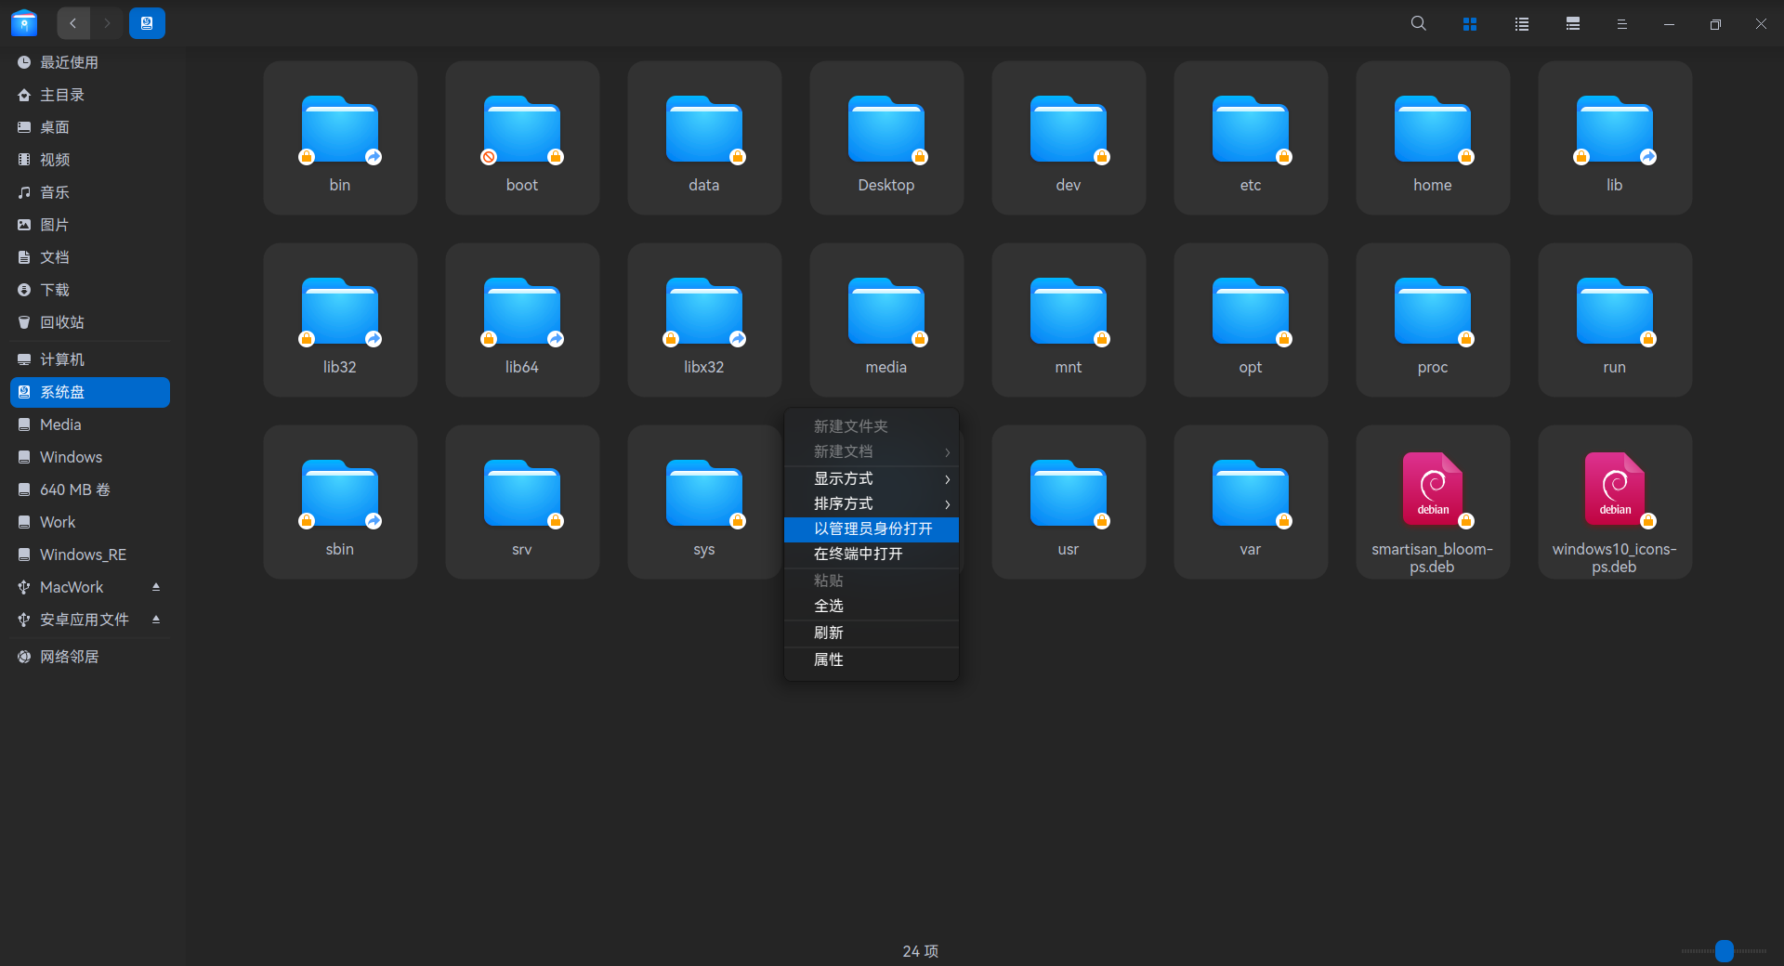
Task: Switch to grid view mode
Action: click(x=1470, y=23)
